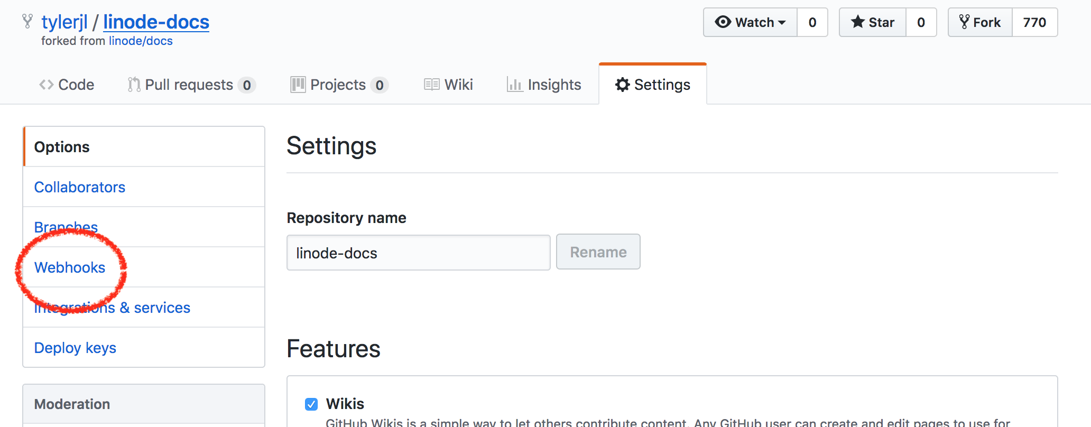Go to Collaborators settings page

click(80, 187)
